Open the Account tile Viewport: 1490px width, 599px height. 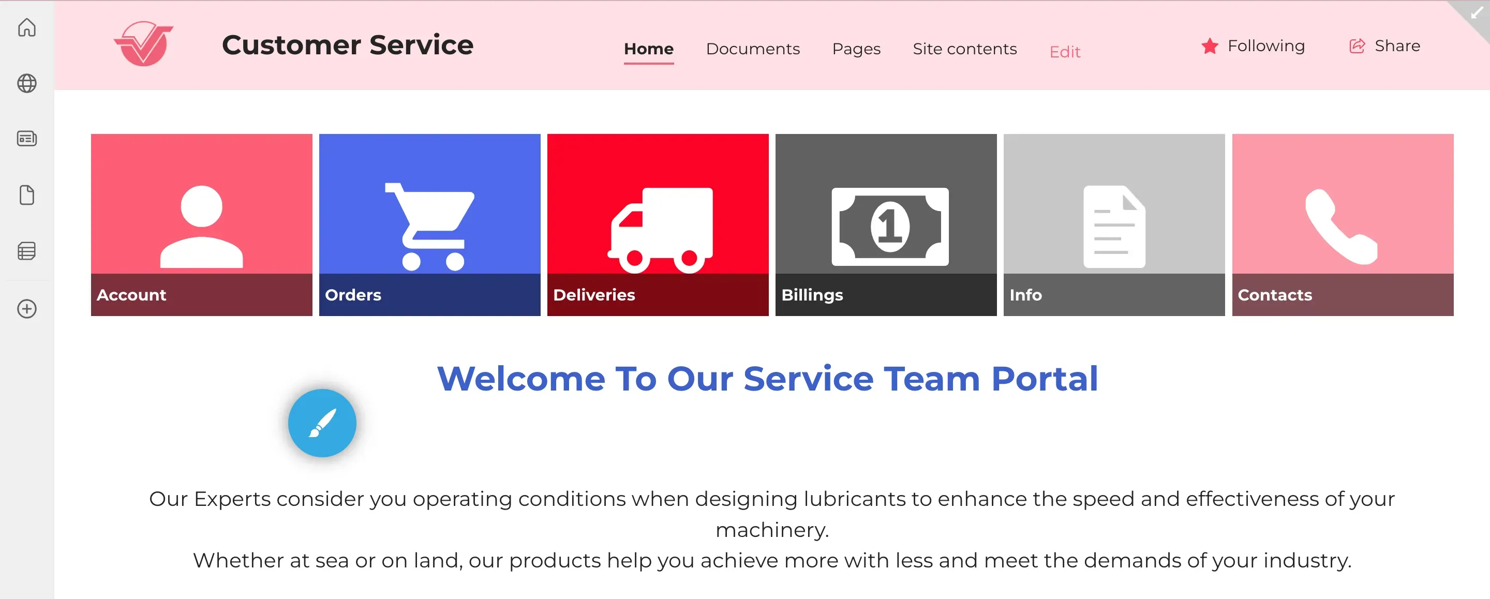201,225
